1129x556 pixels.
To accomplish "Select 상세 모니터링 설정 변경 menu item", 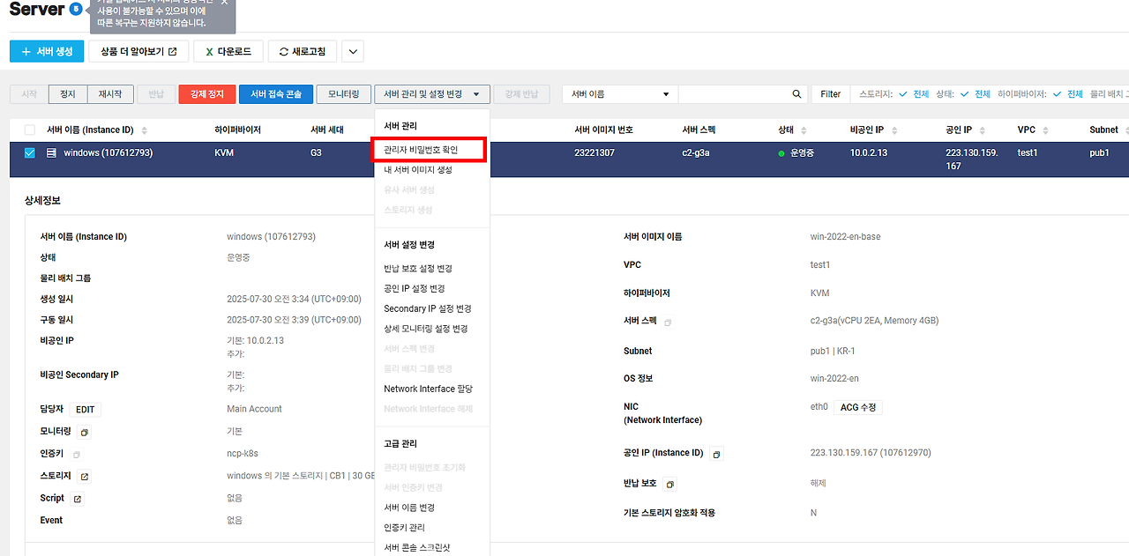I will (426, 329).
